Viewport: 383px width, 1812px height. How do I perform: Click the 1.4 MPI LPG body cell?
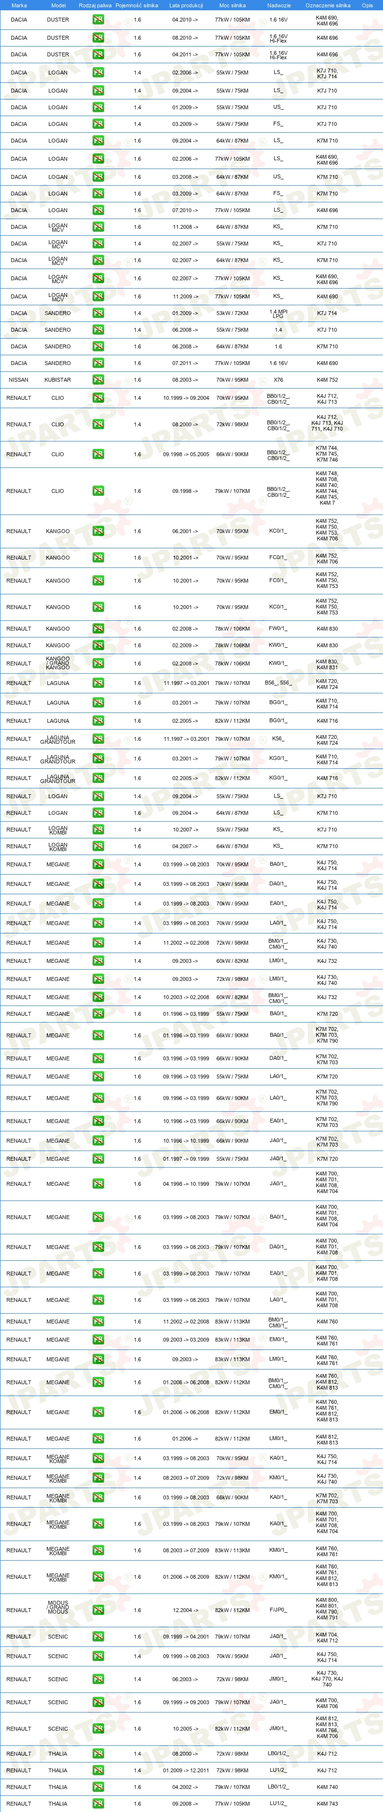coord(278,313)
